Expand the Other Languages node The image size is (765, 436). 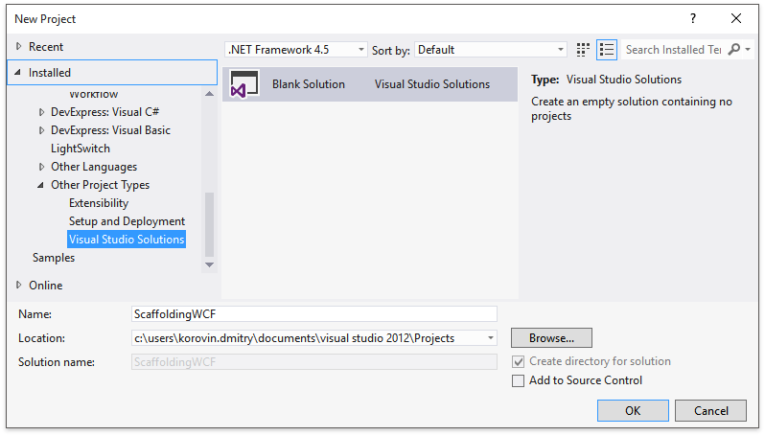42,167
